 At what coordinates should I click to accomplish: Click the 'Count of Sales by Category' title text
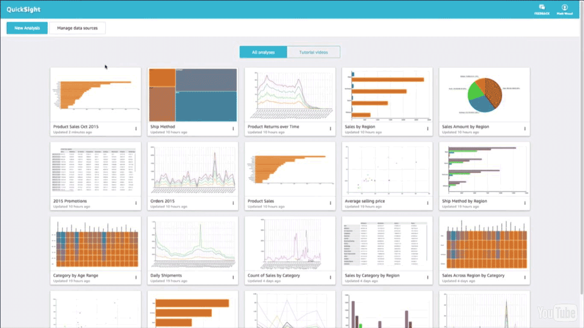(x=274, y=275)
